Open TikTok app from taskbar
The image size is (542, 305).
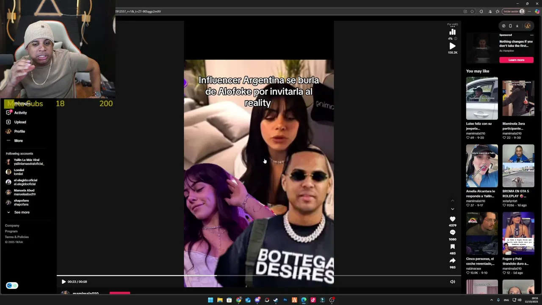pos(313,300)
